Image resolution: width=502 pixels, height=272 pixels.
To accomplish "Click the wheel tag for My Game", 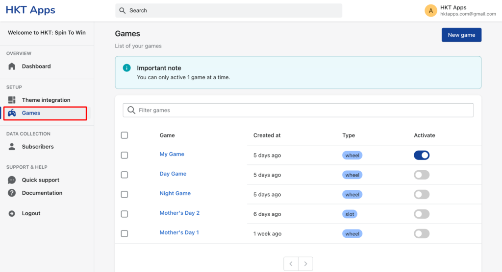I will (x=352, y=156).
